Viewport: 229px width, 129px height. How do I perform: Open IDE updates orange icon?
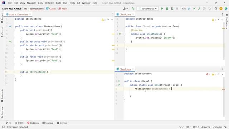click(221, 9)
